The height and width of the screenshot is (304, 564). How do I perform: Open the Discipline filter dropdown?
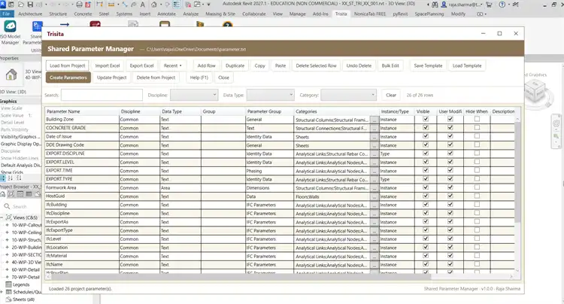click(194, 95)
